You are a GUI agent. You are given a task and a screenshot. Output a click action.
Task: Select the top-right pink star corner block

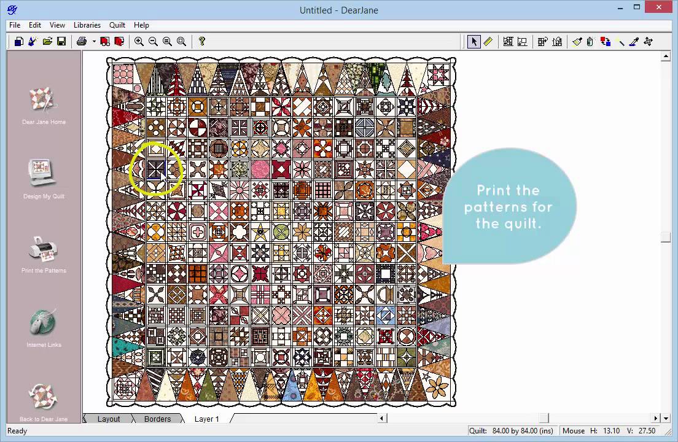pyautogui.click(x=438, y=74)
